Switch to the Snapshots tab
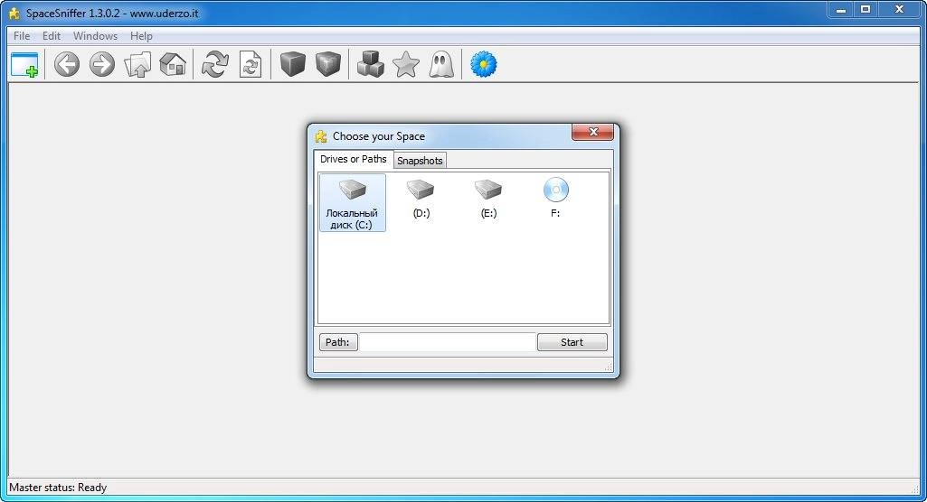Viewport: 927px width, 502px height. (x=420, y=161)
